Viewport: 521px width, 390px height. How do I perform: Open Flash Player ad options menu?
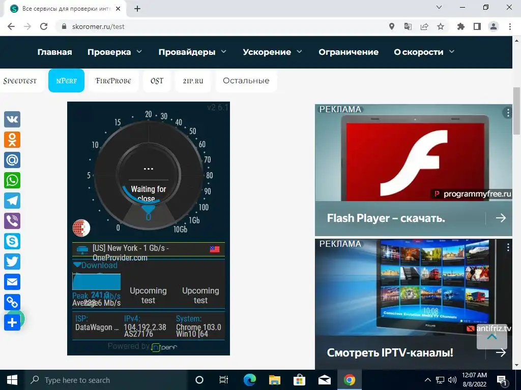[x=508, y=113]
